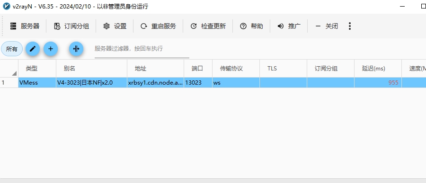Viewport: 426px width, 183px height.
Task: Click the 重启服务 rotate icon
Action: [143, 26]
